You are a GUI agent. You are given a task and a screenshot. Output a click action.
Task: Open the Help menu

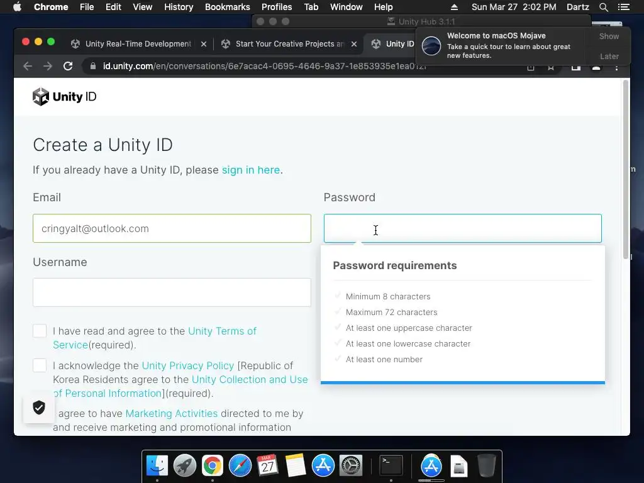pyautogui.click(x=384, y=7)
